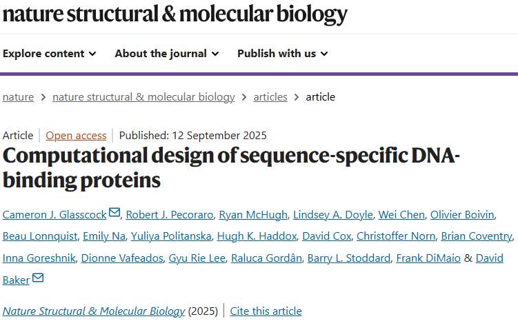Image resolution: width=518 pixels, height=321 pixels.
Task: Click the Open access link
Action: point(76,136)
